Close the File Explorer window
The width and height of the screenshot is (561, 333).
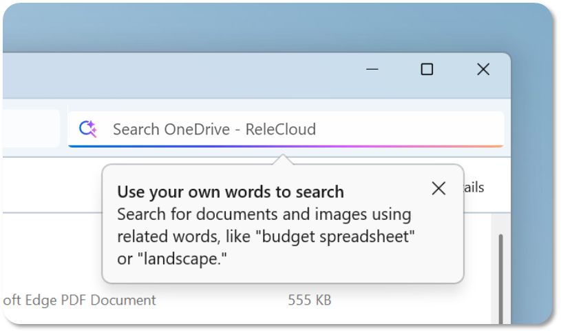[x=483, y=69]
